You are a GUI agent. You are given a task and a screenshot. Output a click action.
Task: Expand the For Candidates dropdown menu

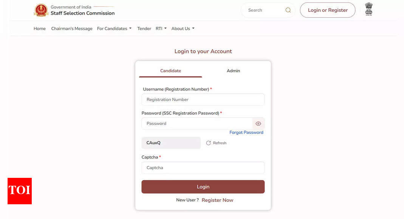point(114,29)
